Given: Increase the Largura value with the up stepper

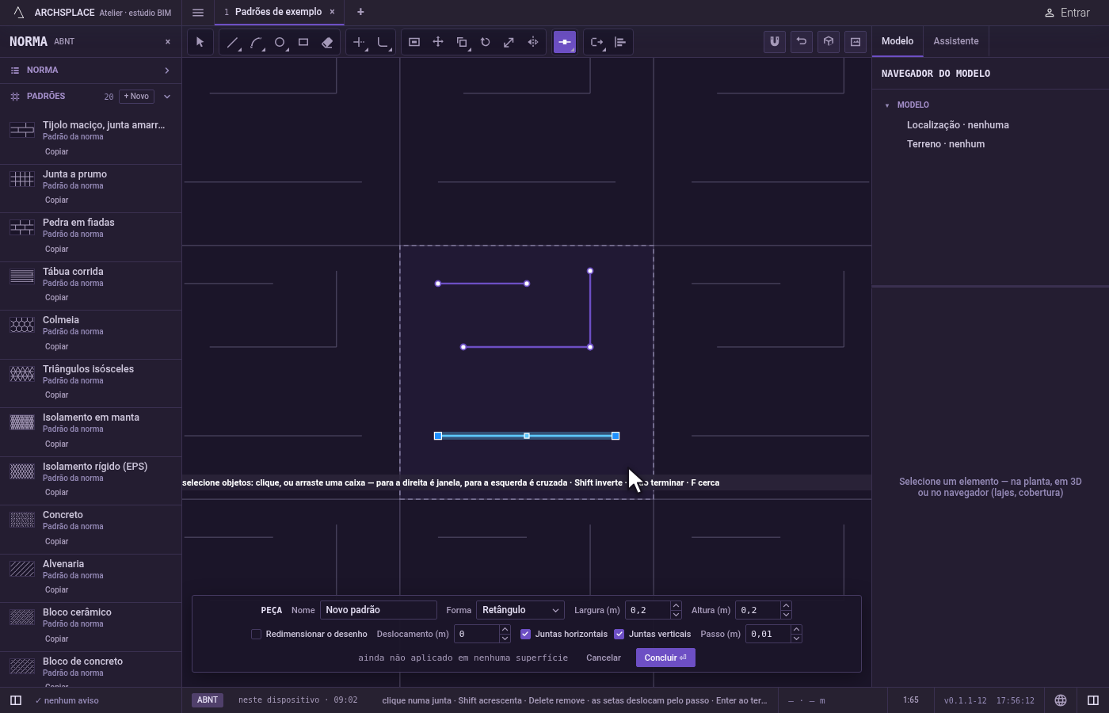Looking at the screenshot, I should coord(676,606).
